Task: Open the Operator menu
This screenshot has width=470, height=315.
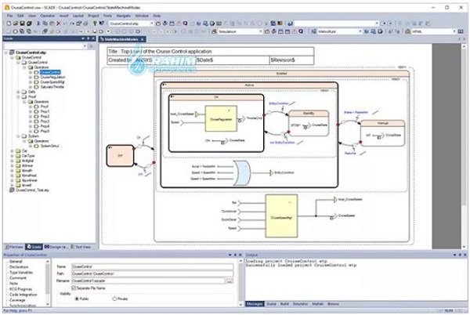Action: point(47,16)
